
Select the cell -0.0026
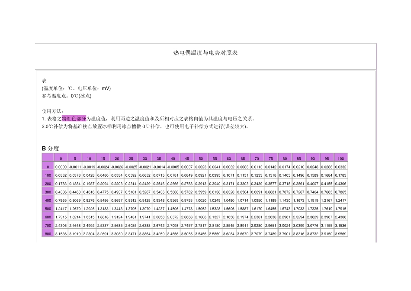[117, 167]
